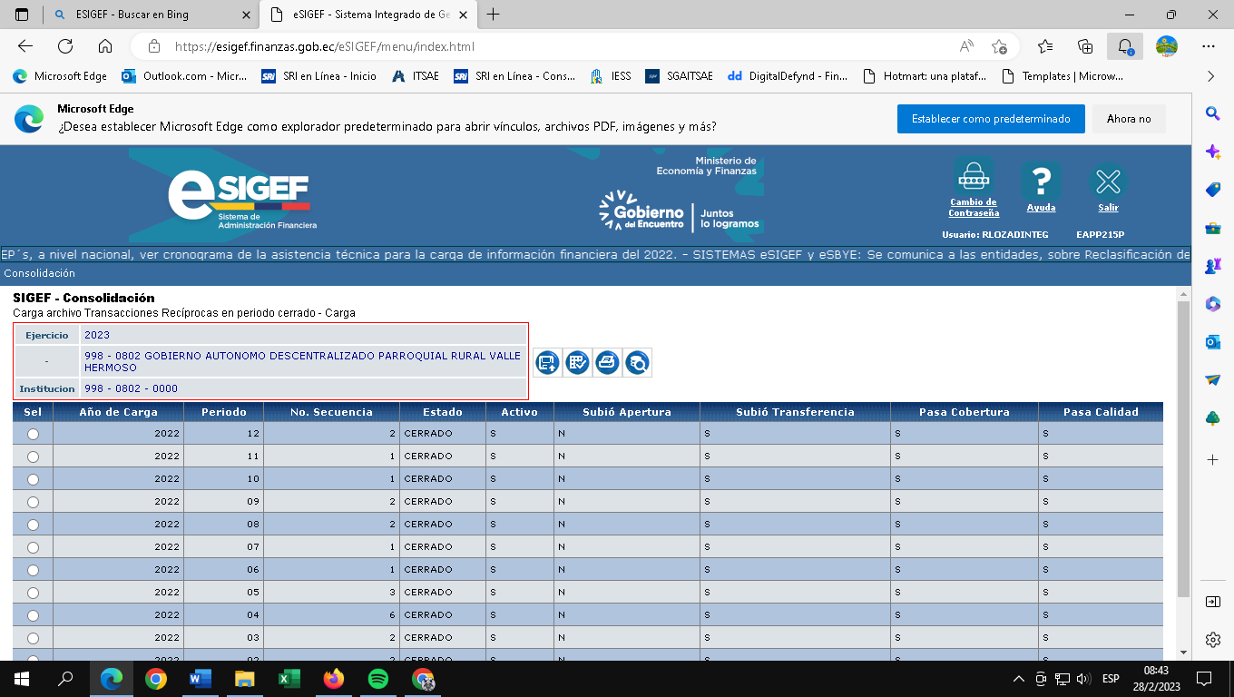This screenshot has height=697, width=1234.
Task: Click the browser refresh button
Action: click(x=65, y=46)
